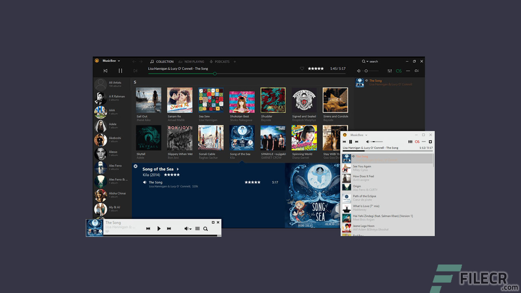This screenshot has width=521, height=293.
Task: Mute volume in the main window
Action: tap(359, 71)
